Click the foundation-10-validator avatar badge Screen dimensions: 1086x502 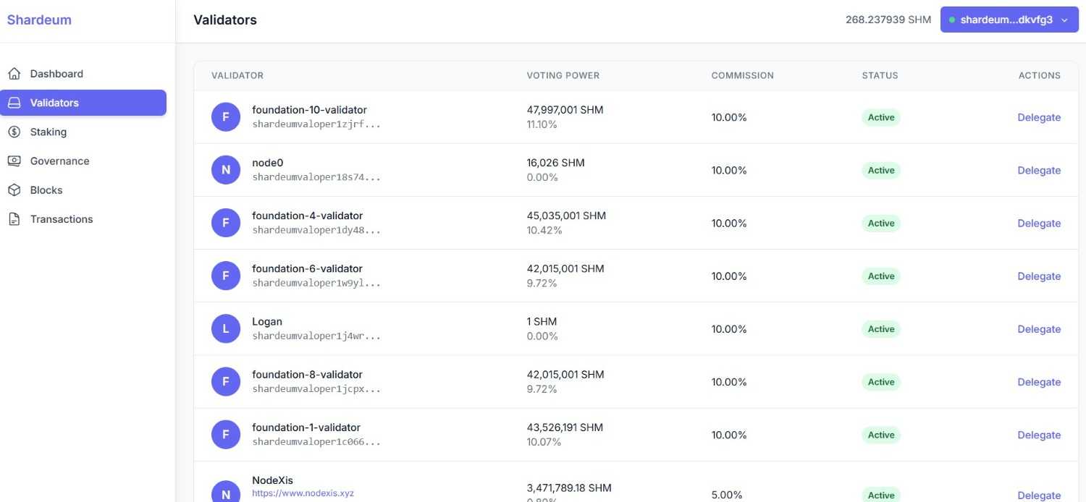225,116
